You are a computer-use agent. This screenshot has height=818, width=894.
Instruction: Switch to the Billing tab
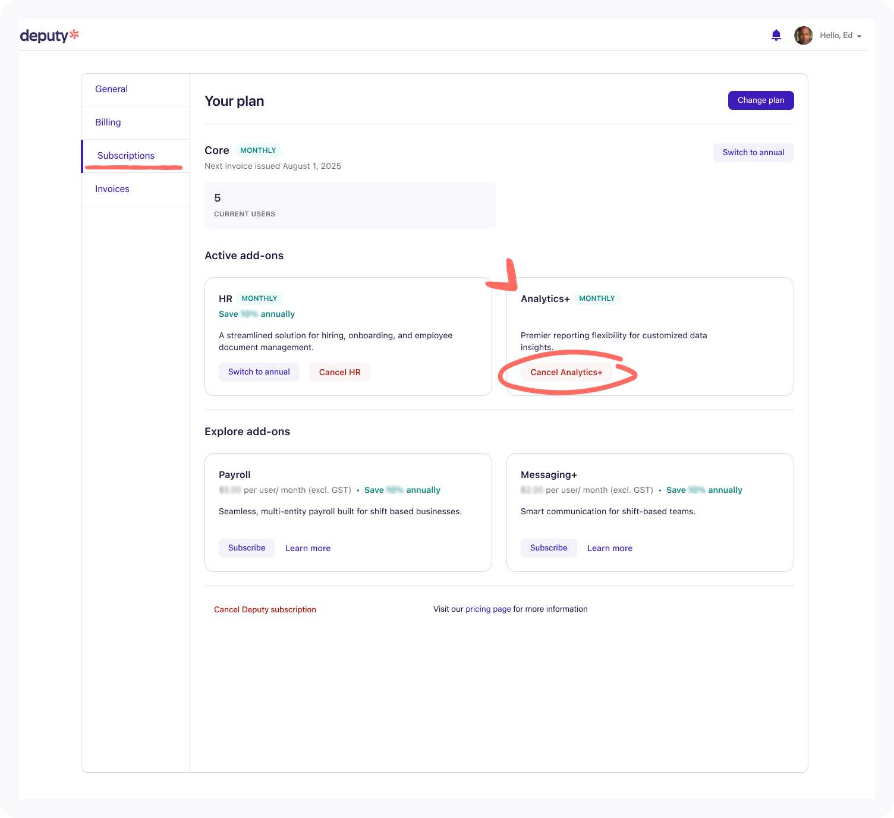pyautogui.click(x=108, y=122)
